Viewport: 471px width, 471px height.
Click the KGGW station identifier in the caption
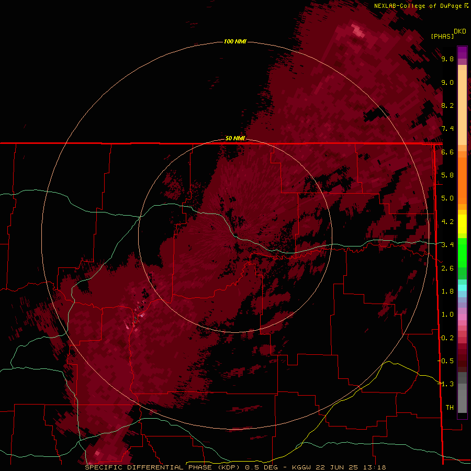point(301,467)
